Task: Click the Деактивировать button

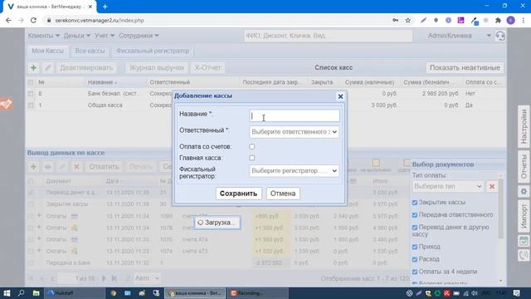Action: point(86,68)
